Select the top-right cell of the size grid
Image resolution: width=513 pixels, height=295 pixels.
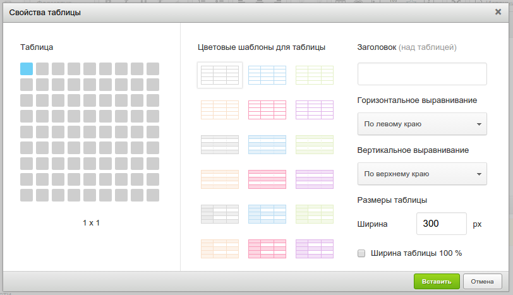(153, 69)
